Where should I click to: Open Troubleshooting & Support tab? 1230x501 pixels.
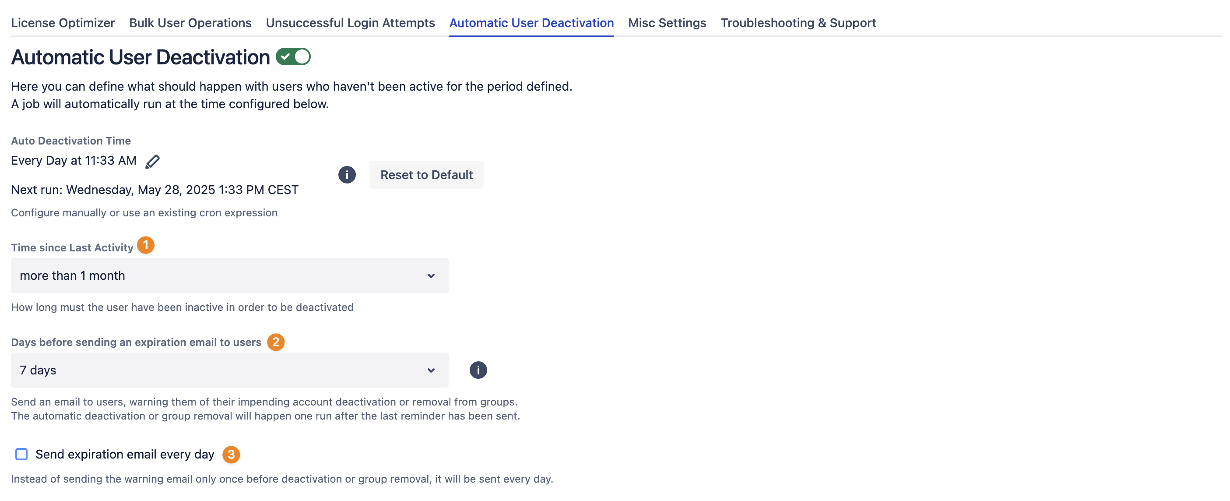tap(798, 23)
